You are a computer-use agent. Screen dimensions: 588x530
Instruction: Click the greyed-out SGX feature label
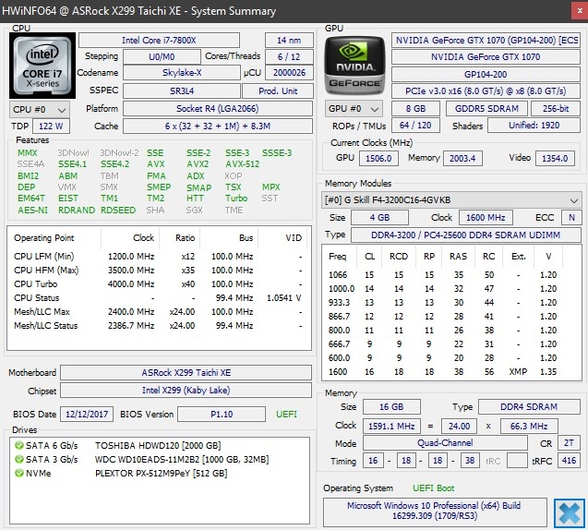(x=194, y=210)
